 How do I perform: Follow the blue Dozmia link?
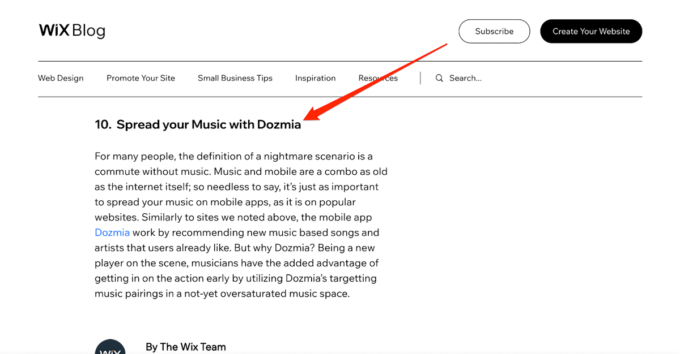coord(112,232)
